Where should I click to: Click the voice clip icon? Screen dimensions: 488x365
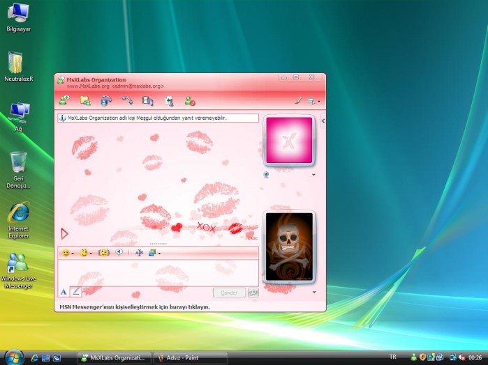click(x=119, y=253)
